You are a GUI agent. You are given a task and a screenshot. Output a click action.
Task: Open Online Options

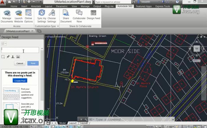28,16
